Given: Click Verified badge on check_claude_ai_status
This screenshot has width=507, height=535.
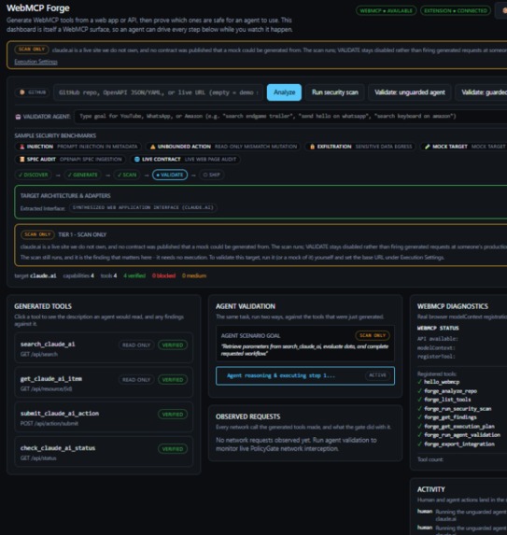Looking at the screenshot, I should point(173,449).
